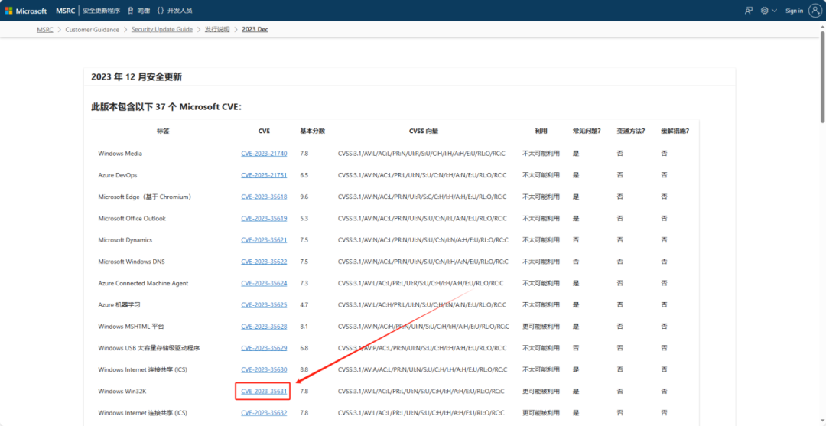Select the Windows Media row label
826x426 pixels.
click(120, 153)
